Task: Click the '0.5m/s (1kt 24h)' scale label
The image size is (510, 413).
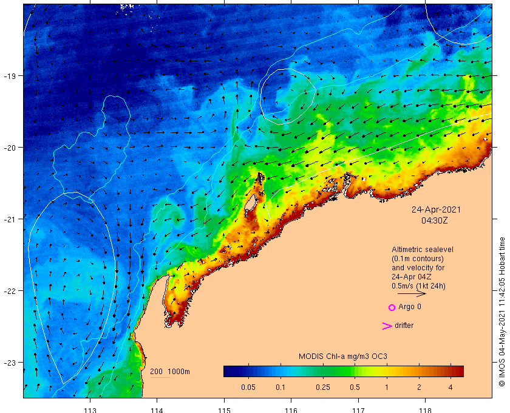Action: (x=418, y=286)
